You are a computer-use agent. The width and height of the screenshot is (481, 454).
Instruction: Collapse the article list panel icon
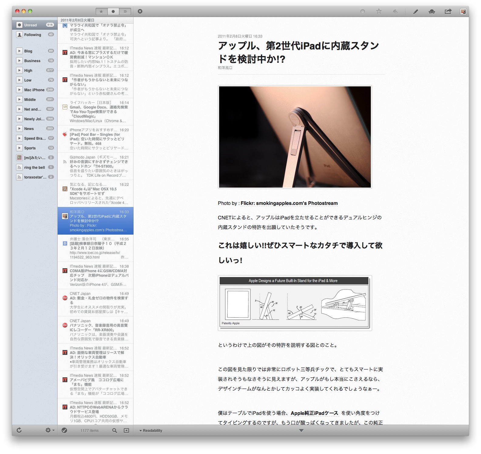(126, 430)
